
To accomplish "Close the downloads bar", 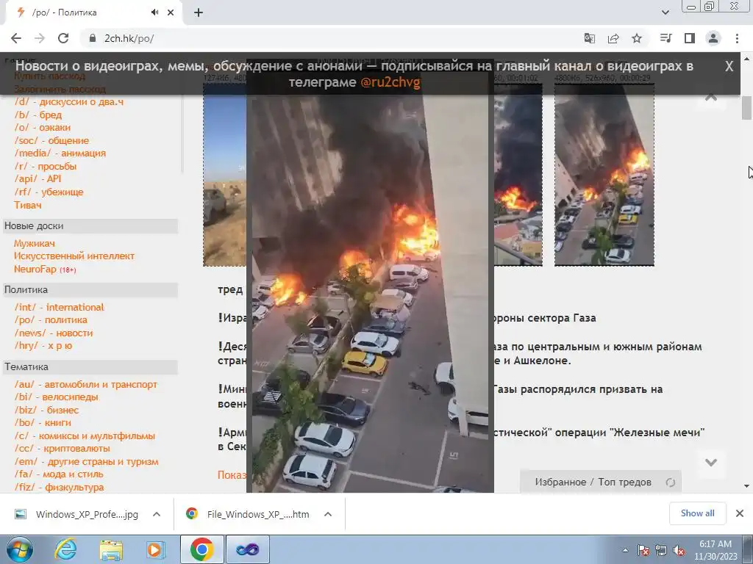I will (x=740, y=513).
